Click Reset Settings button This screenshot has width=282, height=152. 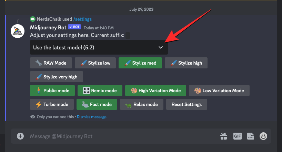(x=187, y=104)
